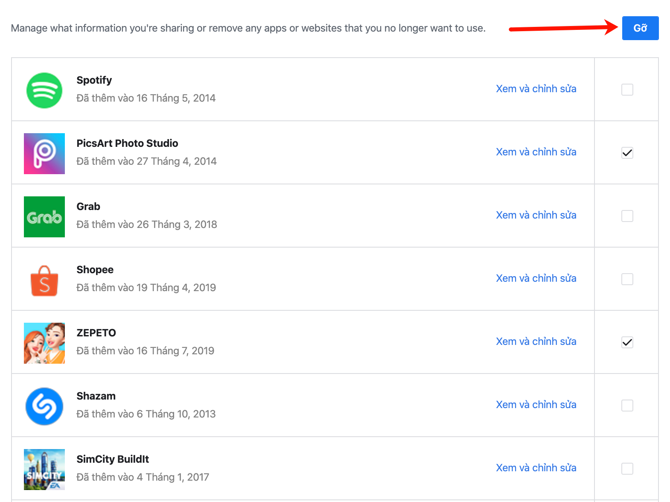Click the Spotify app icon
Screen dimensions: 670x502
[x=44, y=90]
